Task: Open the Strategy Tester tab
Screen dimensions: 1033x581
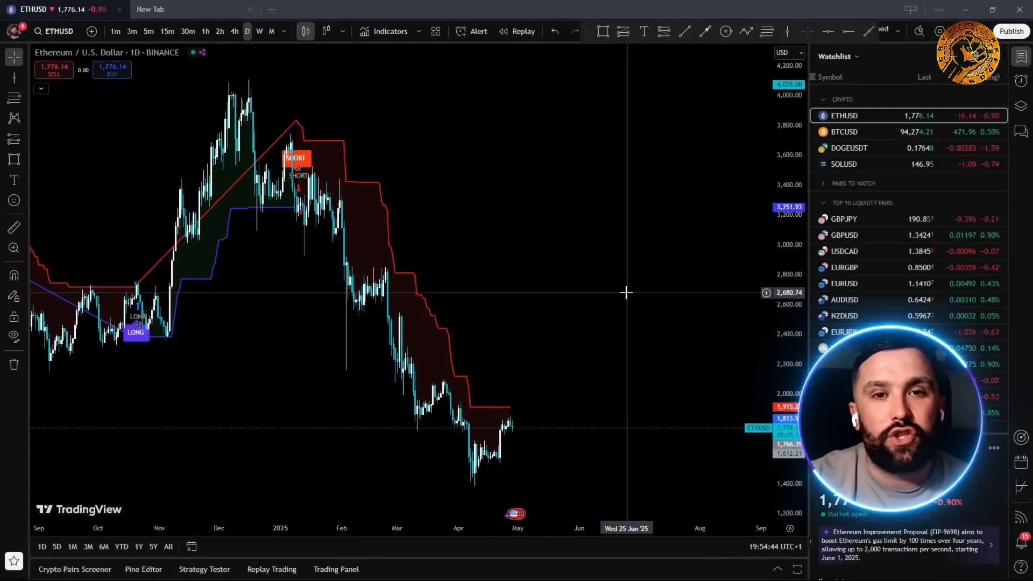Action: (204, 569)
